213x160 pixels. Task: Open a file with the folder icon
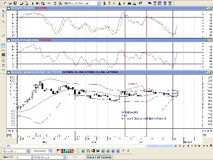click(10, 3)
